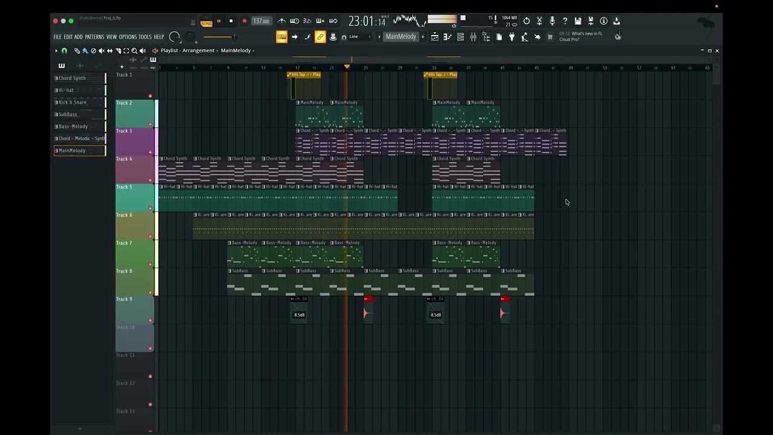This screenshot has width=773, height=435.
Task: Open the MainMelody pattern selector
Action: (x=401, y=36)
